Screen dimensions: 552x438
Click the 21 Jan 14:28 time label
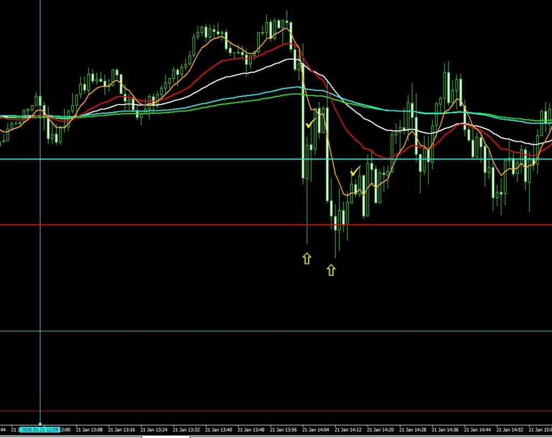413,430
